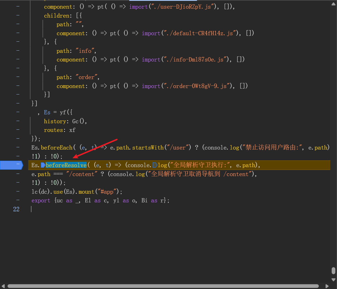Click the filled inline breakpoint marker before beforeResolve
The height and width of the screenshot is (289, 337).
43,165
